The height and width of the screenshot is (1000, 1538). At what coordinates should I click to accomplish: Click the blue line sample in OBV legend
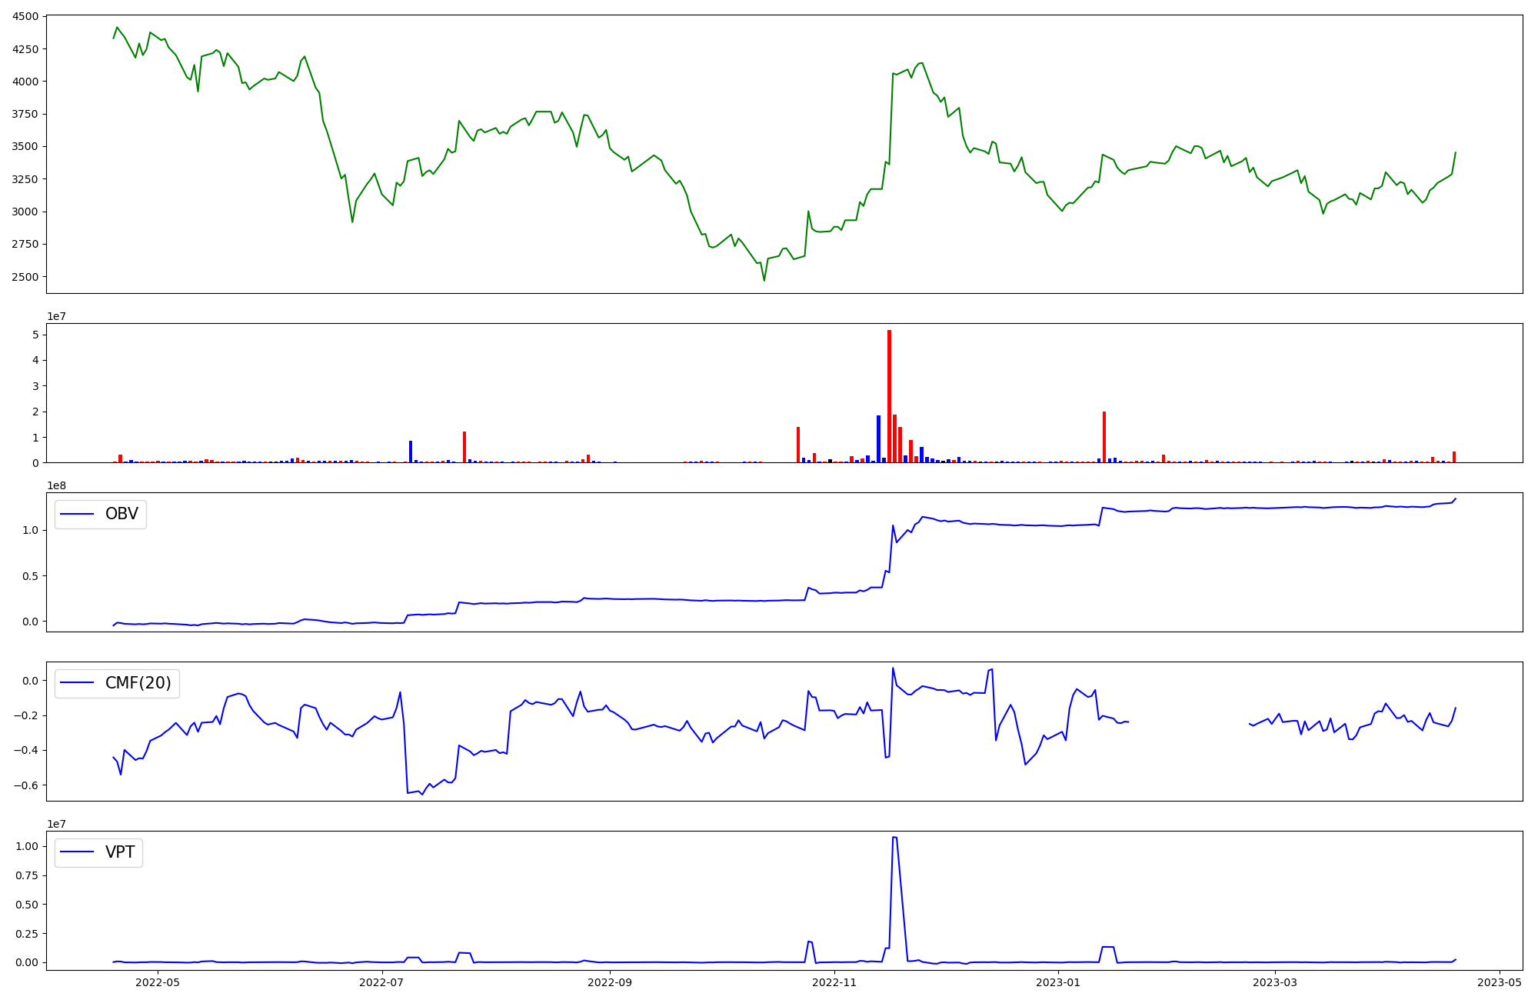(77, 514)
